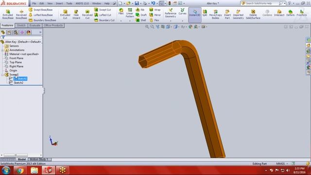Select Front Plane in feature tree
Viewport: 311px width, 175px height.
(x=16, y=58)
